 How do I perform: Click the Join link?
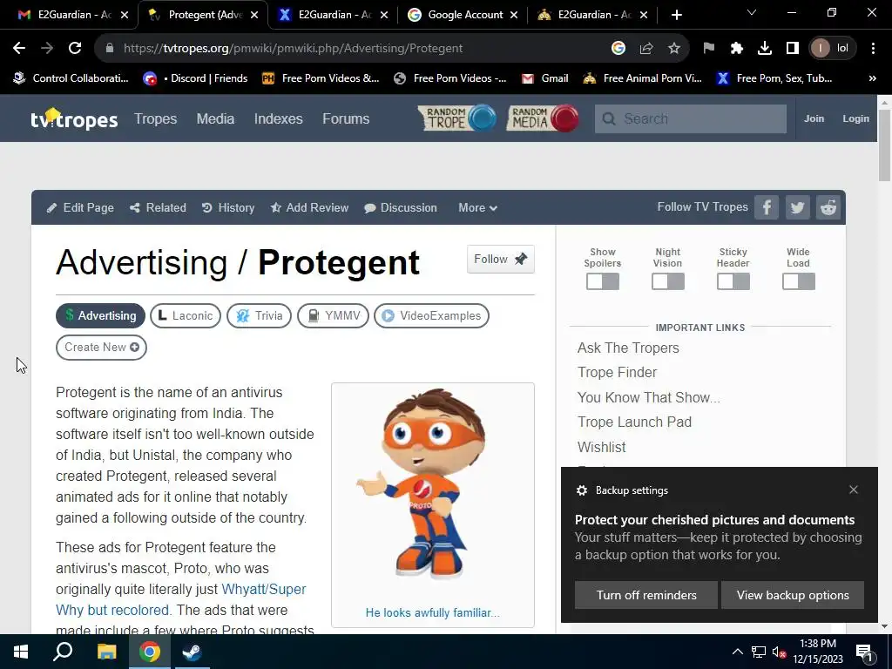[814, 118]
